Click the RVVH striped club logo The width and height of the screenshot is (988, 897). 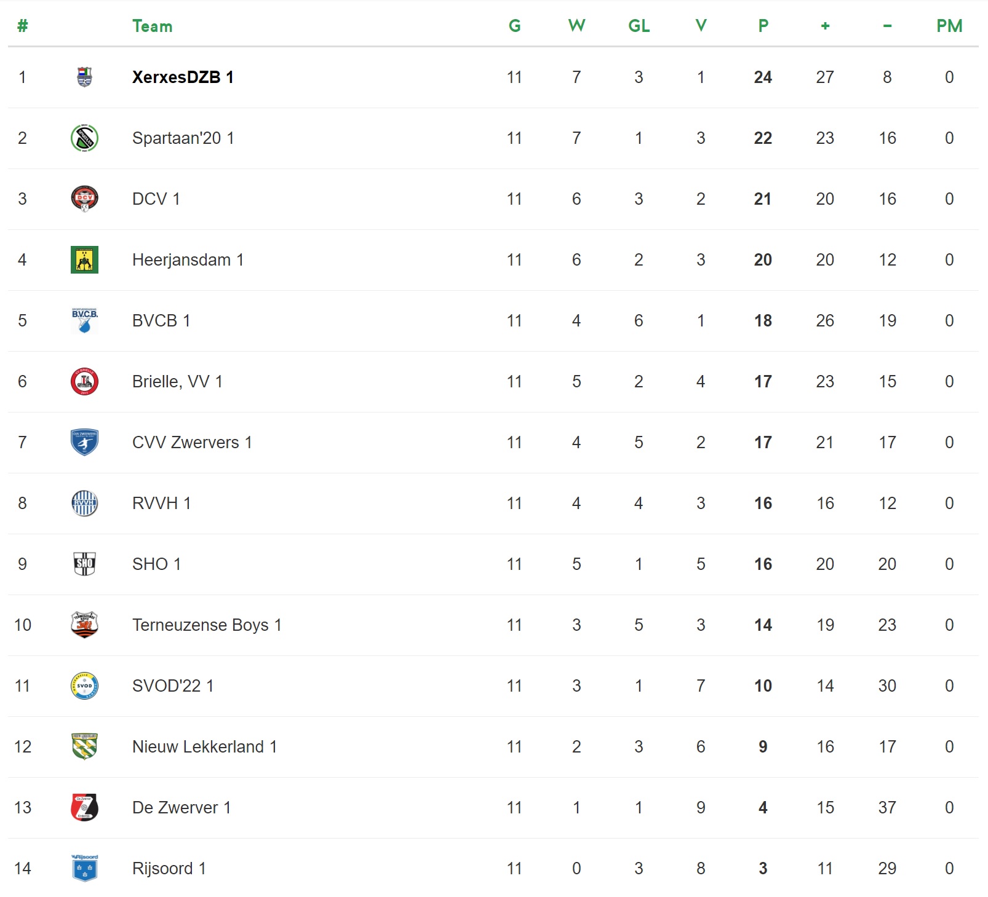point(84,504)
